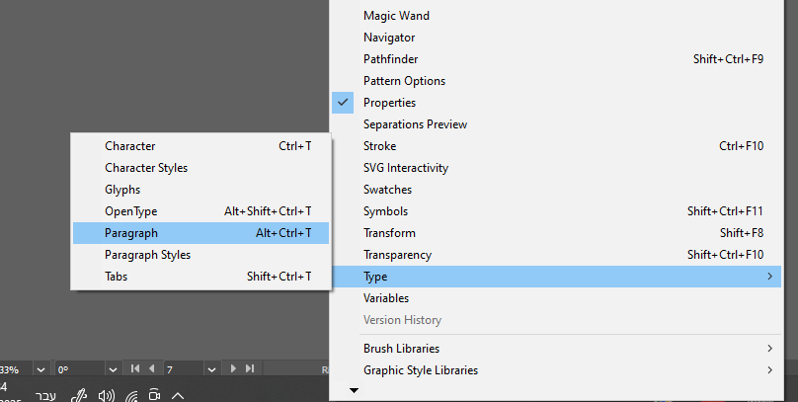This screenshot has height=402, width=798.
Task: Click the Hebrew input language indicator
Action: (45, 395)
